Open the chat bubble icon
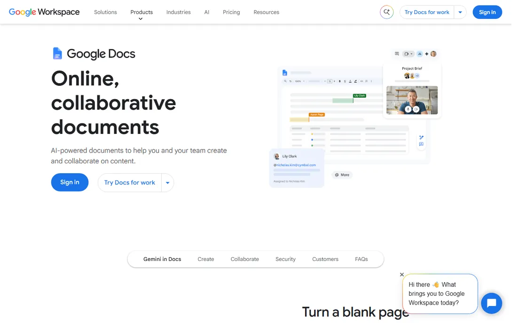Viewport: 517px width, 323px height. pos(491,303)
